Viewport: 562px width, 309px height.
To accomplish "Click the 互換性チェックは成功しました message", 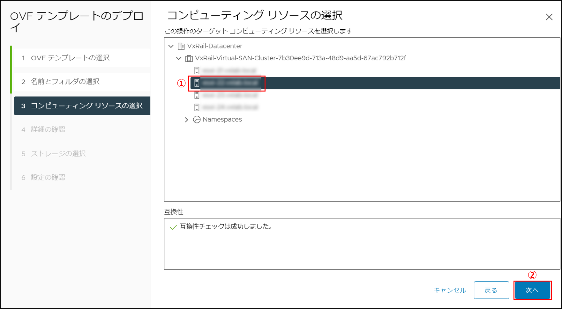I will (226, 227).
